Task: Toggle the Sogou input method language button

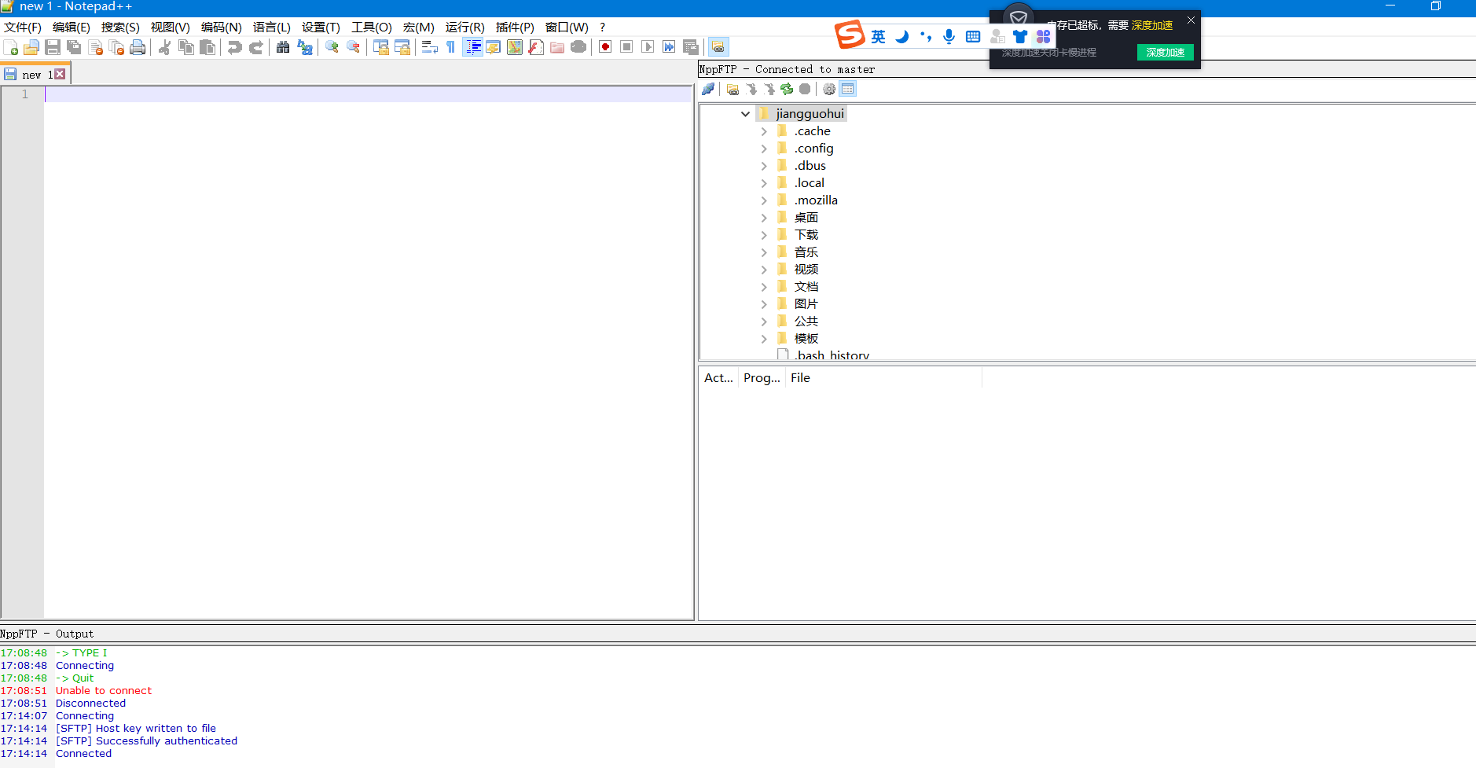Action: pos(878,35)
